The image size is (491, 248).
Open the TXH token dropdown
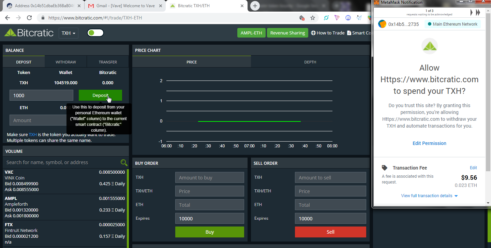pyautogui.click(x=68, y=33)
